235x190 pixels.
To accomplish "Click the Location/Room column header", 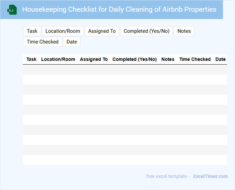I will (58, 59).
